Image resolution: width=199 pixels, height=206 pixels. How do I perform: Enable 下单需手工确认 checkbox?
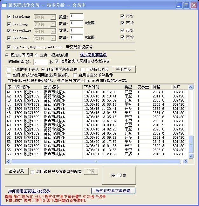point(9,70)
